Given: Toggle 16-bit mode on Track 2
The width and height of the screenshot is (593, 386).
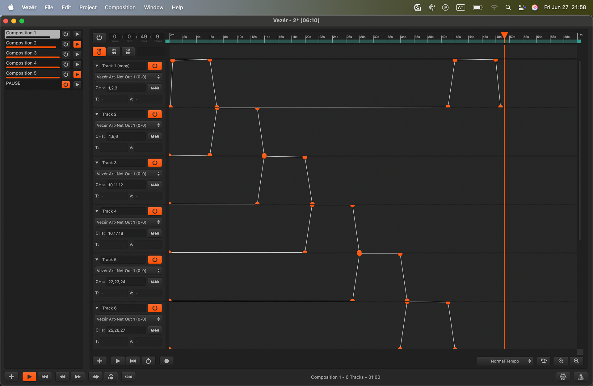Looking at the screenshot, I should [155, 137].
